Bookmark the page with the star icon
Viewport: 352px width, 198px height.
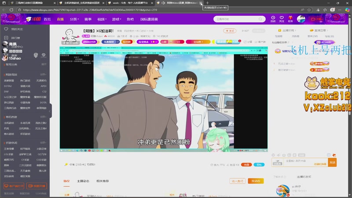pos(309,10)
